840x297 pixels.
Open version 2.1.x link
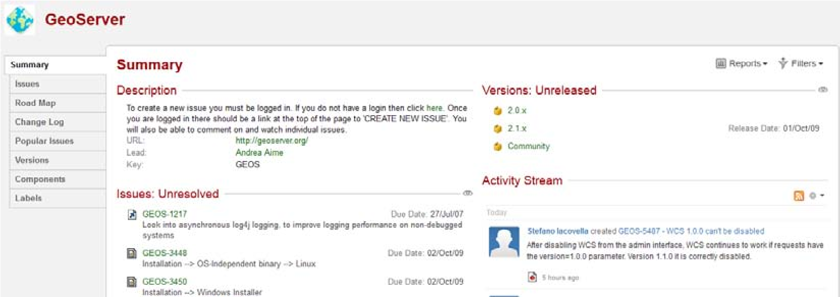coord(517,128)
